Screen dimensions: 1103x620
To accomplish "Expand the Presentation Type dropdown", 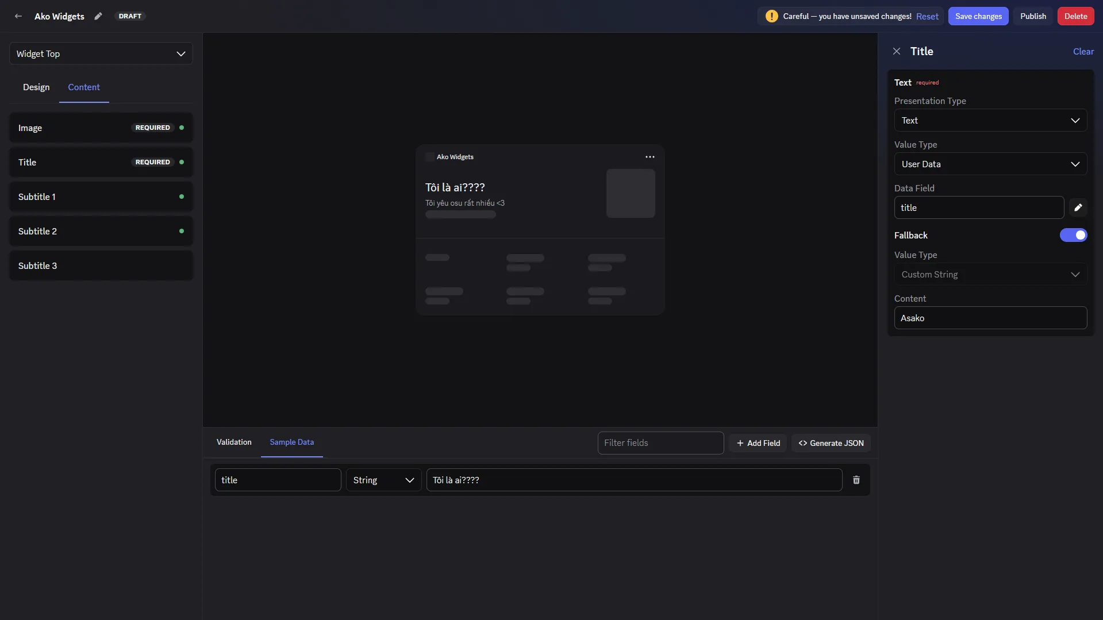I will point(990,120).
